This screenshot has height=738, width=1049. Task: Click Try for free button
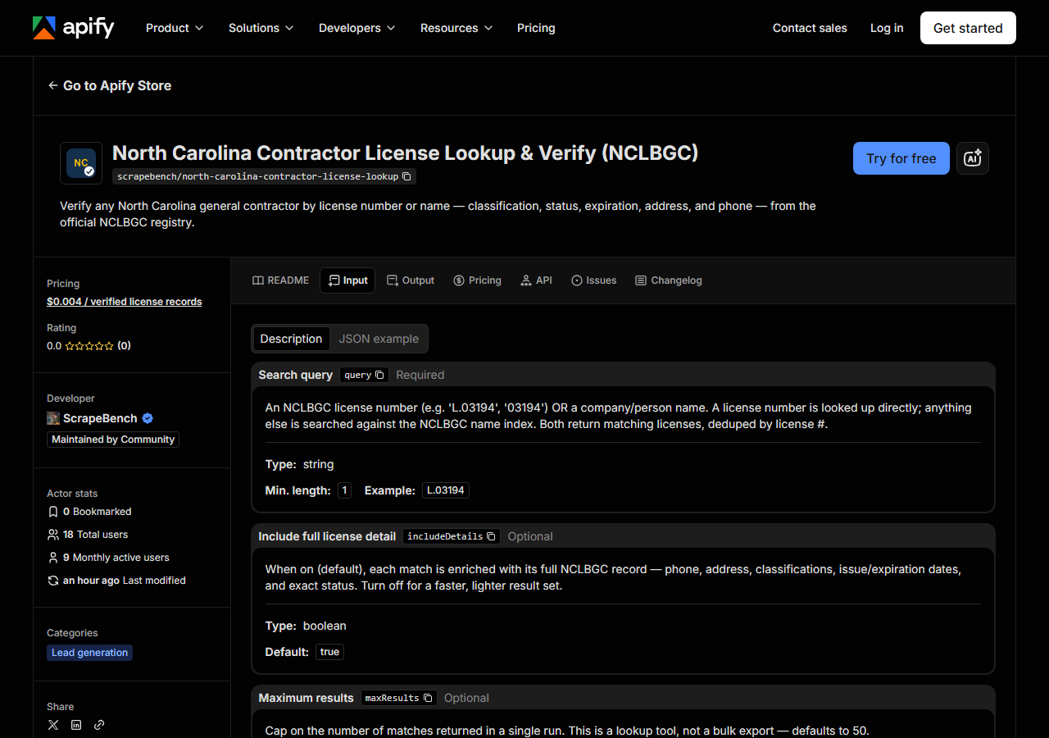pyautogui.click(x=901, y=158)
